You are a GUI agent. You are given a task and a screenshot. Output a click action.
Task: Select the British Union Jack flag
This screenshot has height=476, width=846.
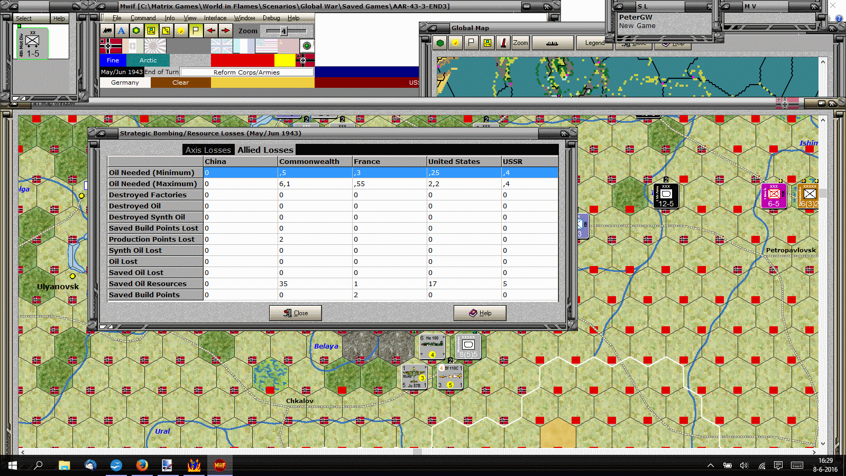coord(222,46)
